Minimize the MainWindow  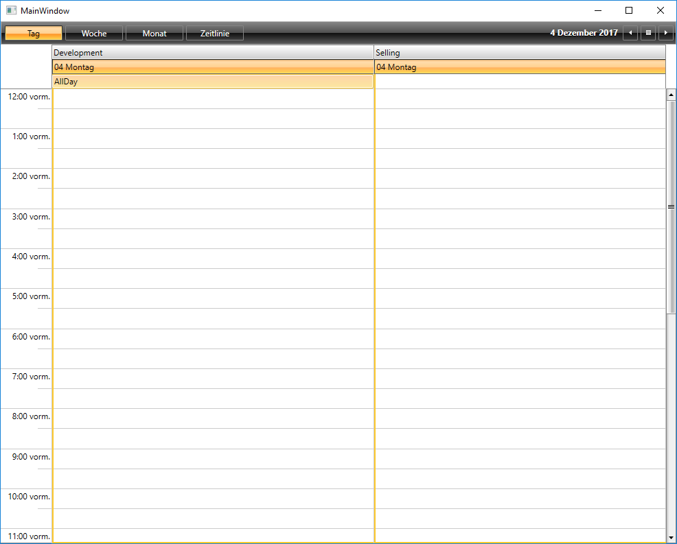click(x=598, y=11)
